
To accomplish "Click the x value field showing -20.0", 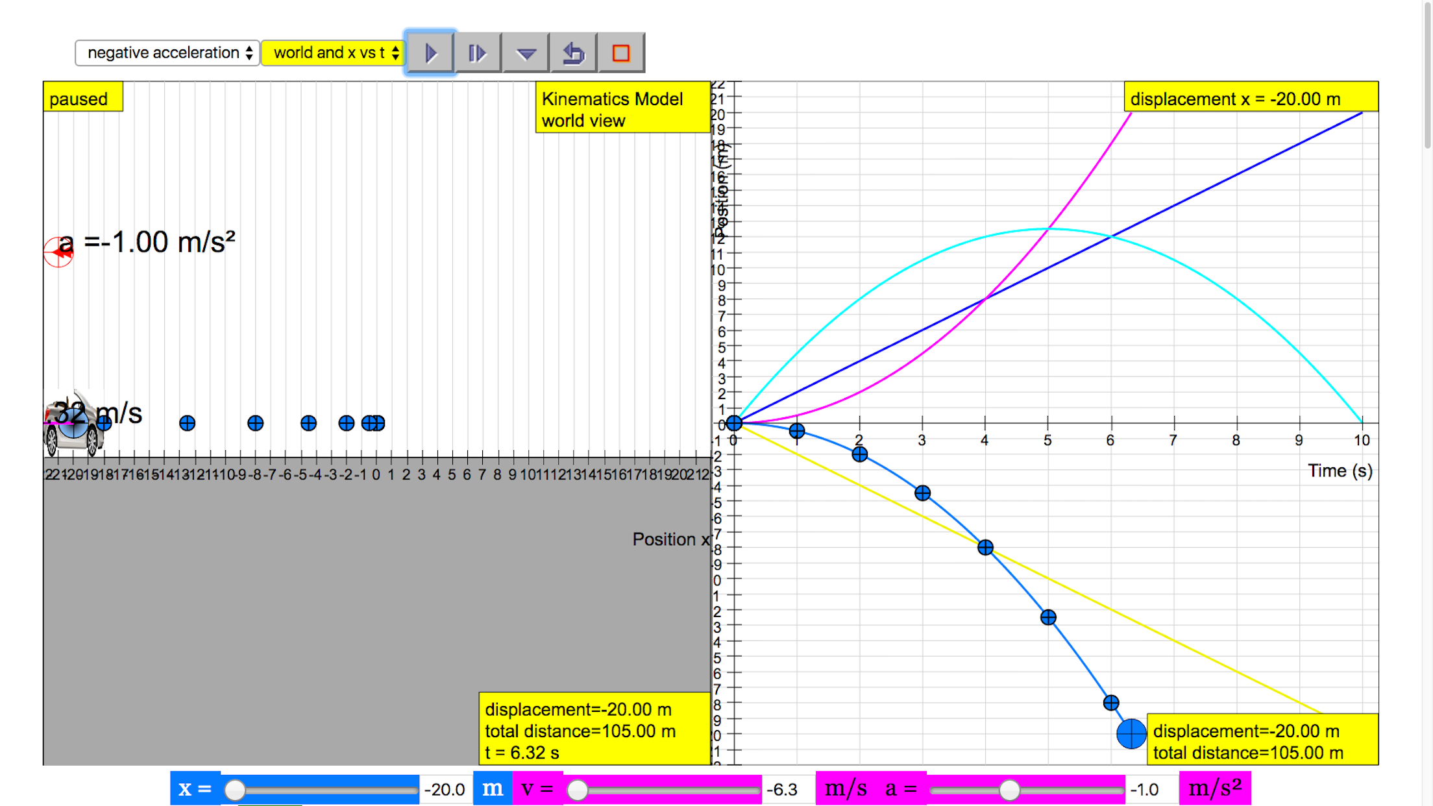I will pos(445,790).
